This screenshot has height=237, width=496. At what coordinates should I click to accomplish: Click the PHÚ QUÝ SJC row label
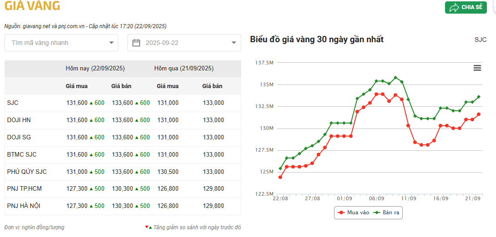pyautogui.click(x=27, y=172)
